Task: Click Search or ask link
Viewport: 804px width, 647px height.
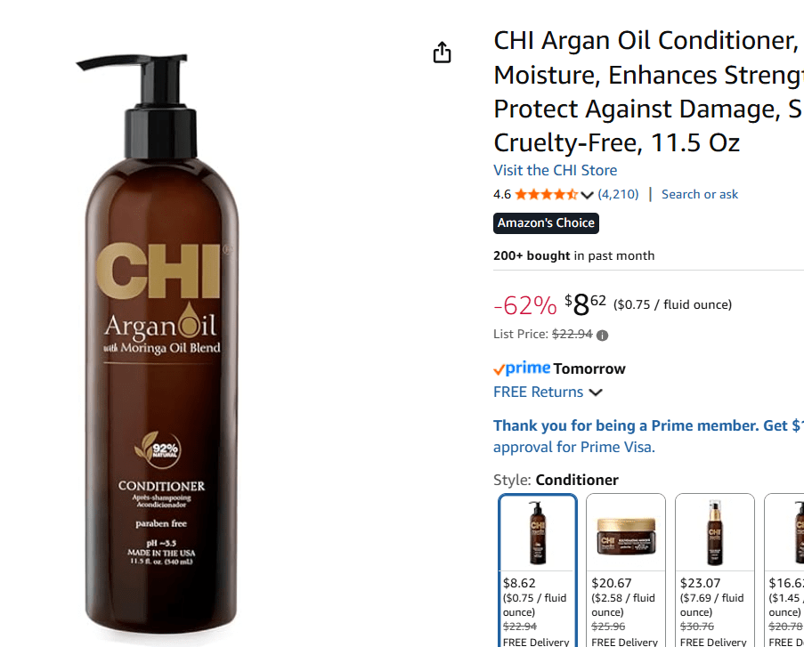Action: point(700,194)
